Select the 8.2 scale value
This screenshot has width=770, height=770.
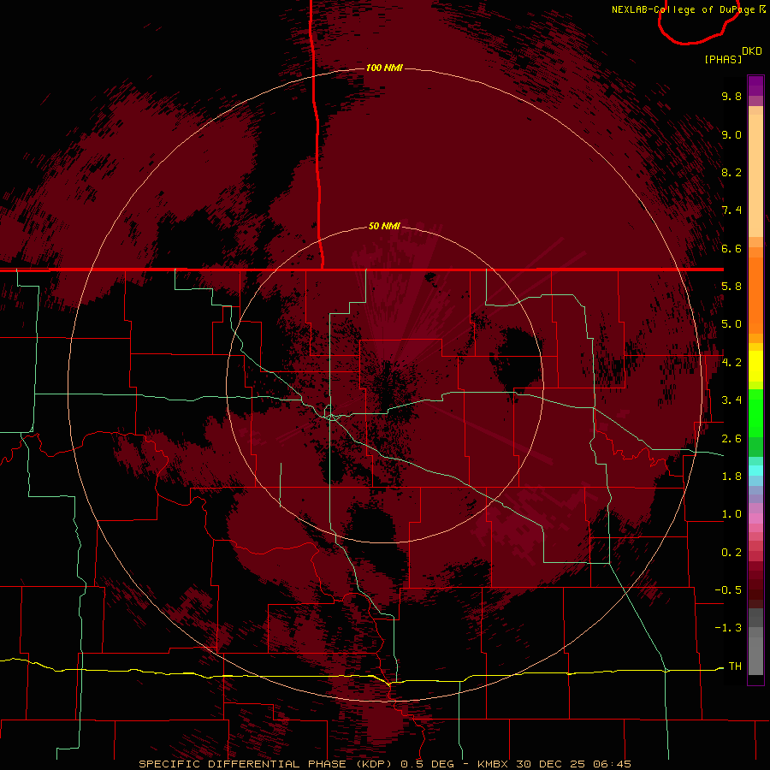(731, 172)
